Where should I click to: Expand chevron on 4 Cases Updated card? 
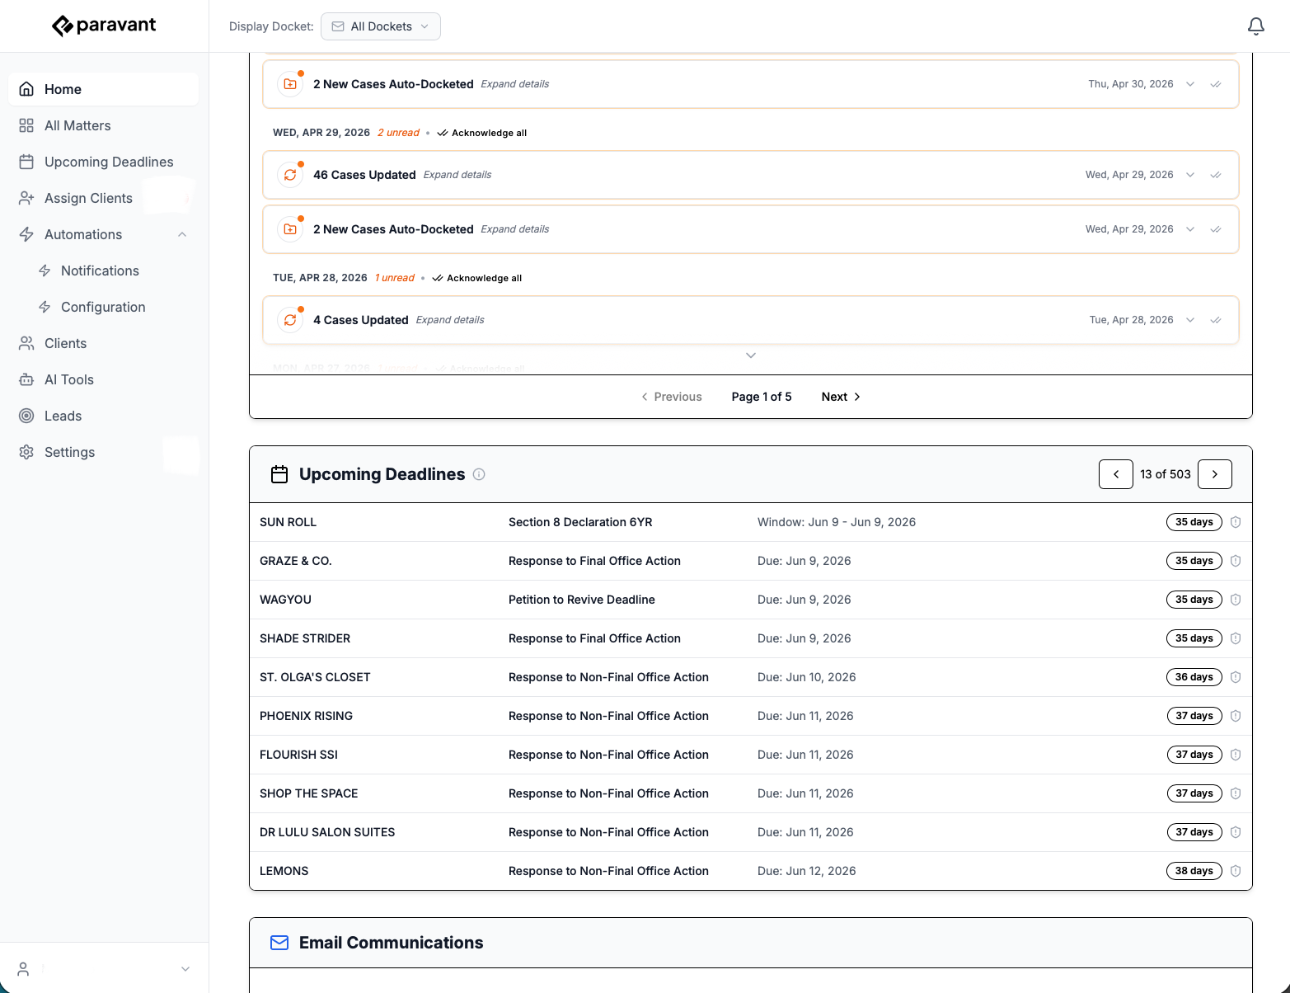[x=1190, y=320]
